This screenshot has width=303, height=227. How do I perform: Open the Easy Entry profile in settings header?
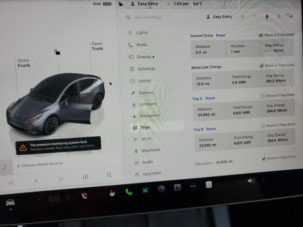(x=219, y=17)
